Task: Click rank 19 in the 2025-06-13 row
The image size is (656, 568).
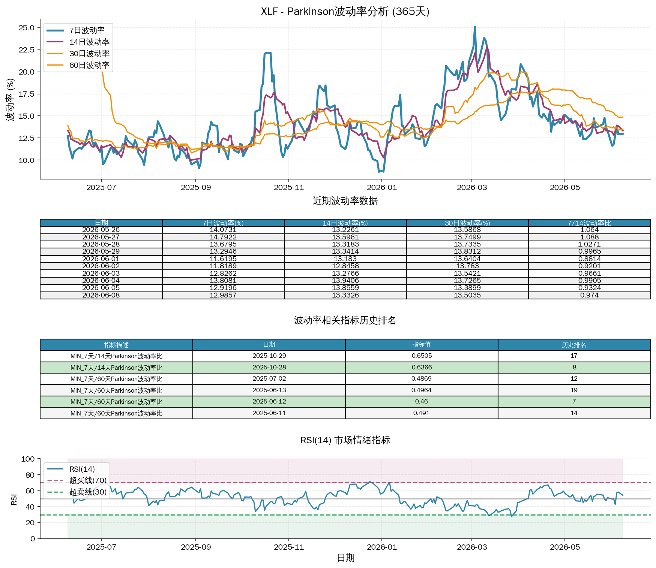Action: pos(574,390)
